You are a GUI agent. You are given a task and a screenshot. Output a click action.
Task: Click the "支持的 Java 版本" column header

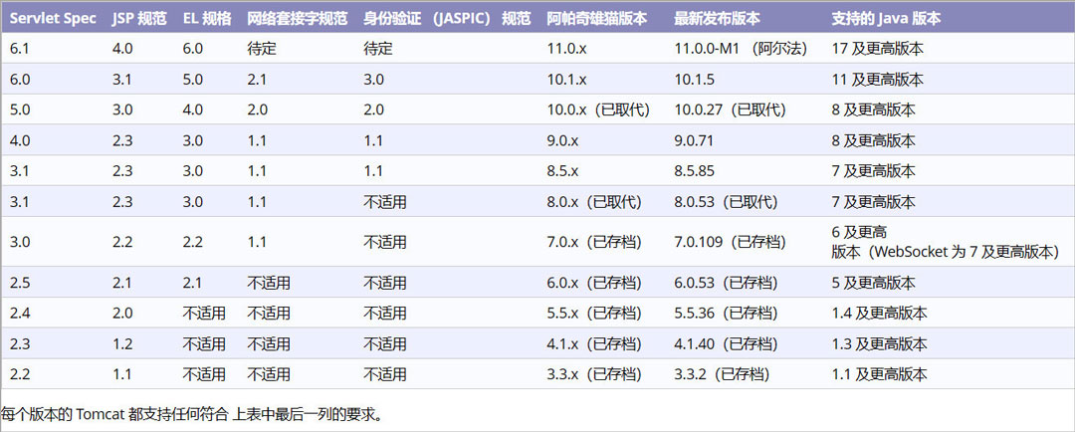886,19
